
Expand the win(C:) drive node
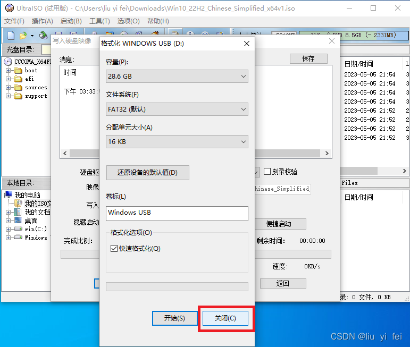click(x=8, y=229)
